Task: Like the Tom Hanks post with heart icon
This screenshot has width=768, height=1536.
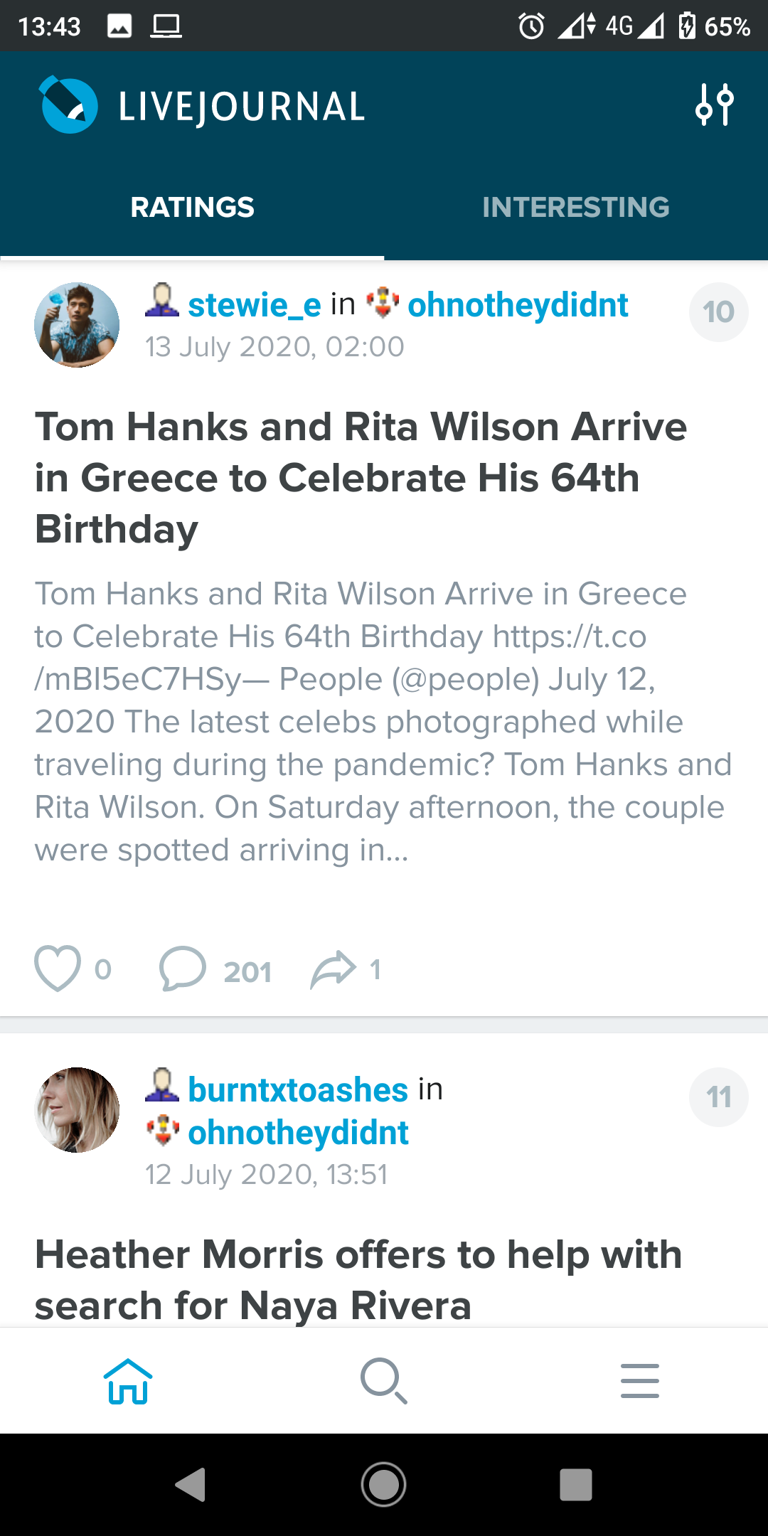Action: (58, 969)
